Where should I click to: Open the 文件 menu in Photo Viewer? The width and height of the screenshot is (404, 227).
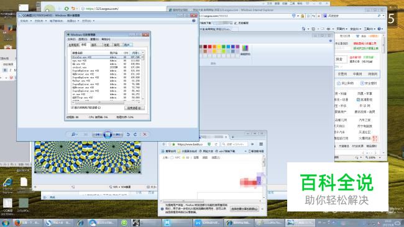[25, 21]
